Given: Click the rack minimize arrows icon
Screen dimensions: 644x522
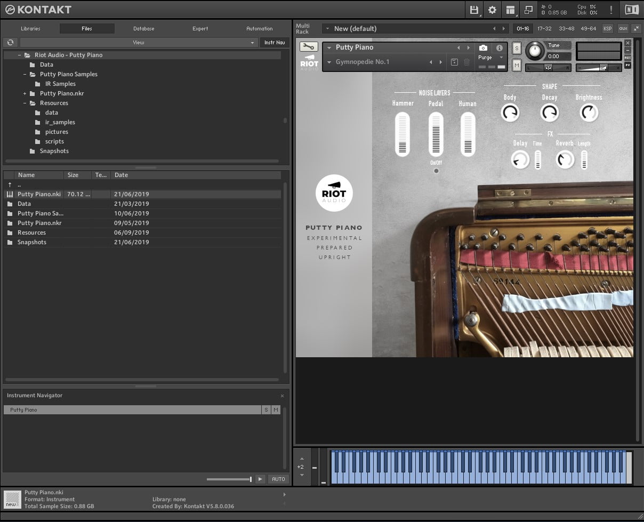Looking at the screenshot, I should (x=635, y=29).
